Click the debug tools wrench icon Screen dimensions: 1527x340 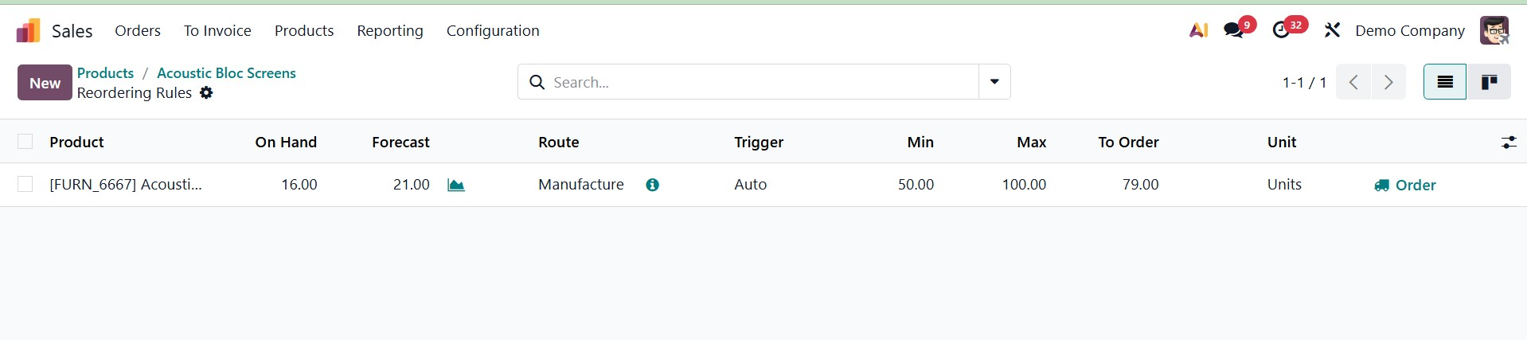(1332, 30)
